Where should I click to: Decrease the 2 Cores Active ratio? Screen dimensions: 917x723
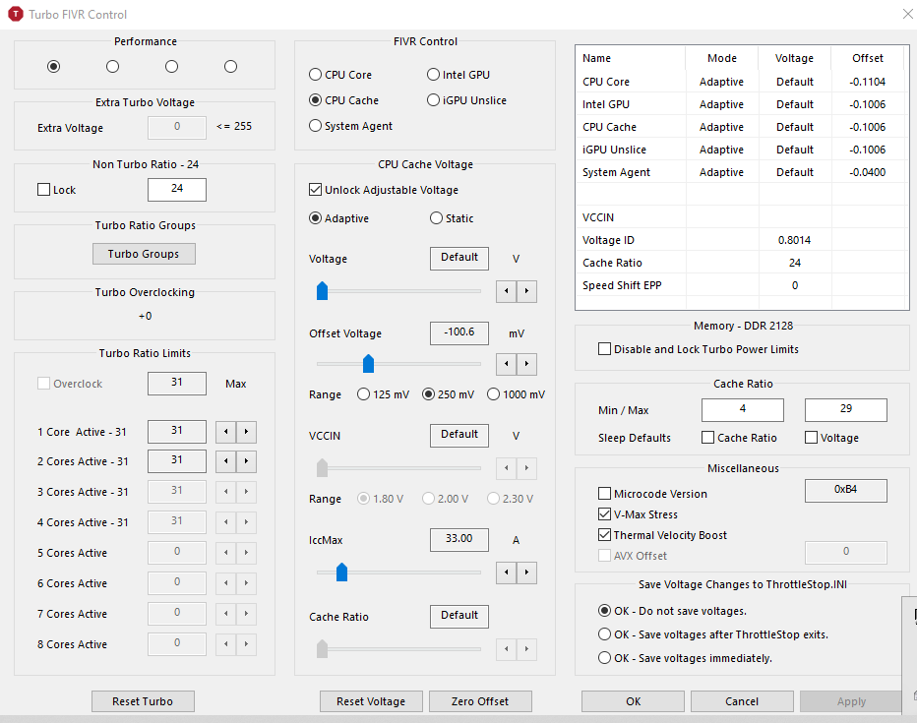[x=225, y=461]
